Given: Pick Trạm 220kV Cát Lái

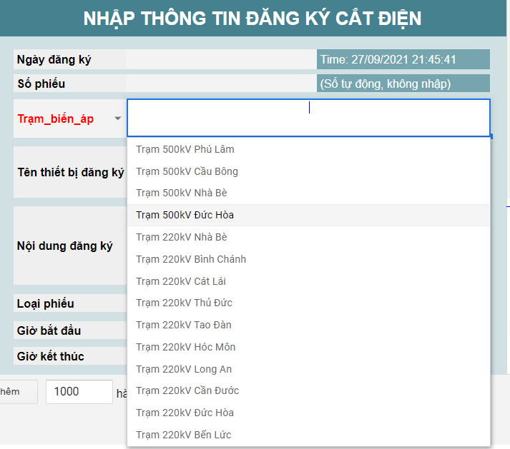Looking at the screenshot, I should coord(181,281).
